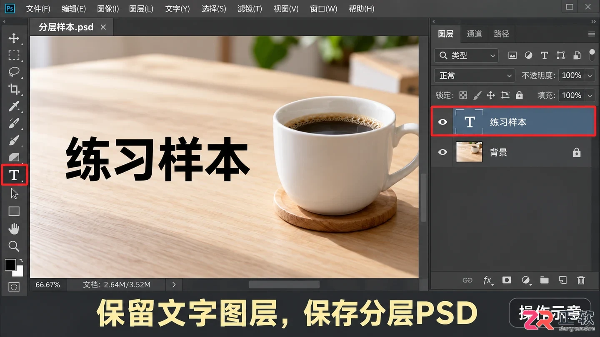This screenshot has width=600, height=337.
Task: Select the Crop tool
Action: pos(14,89)
